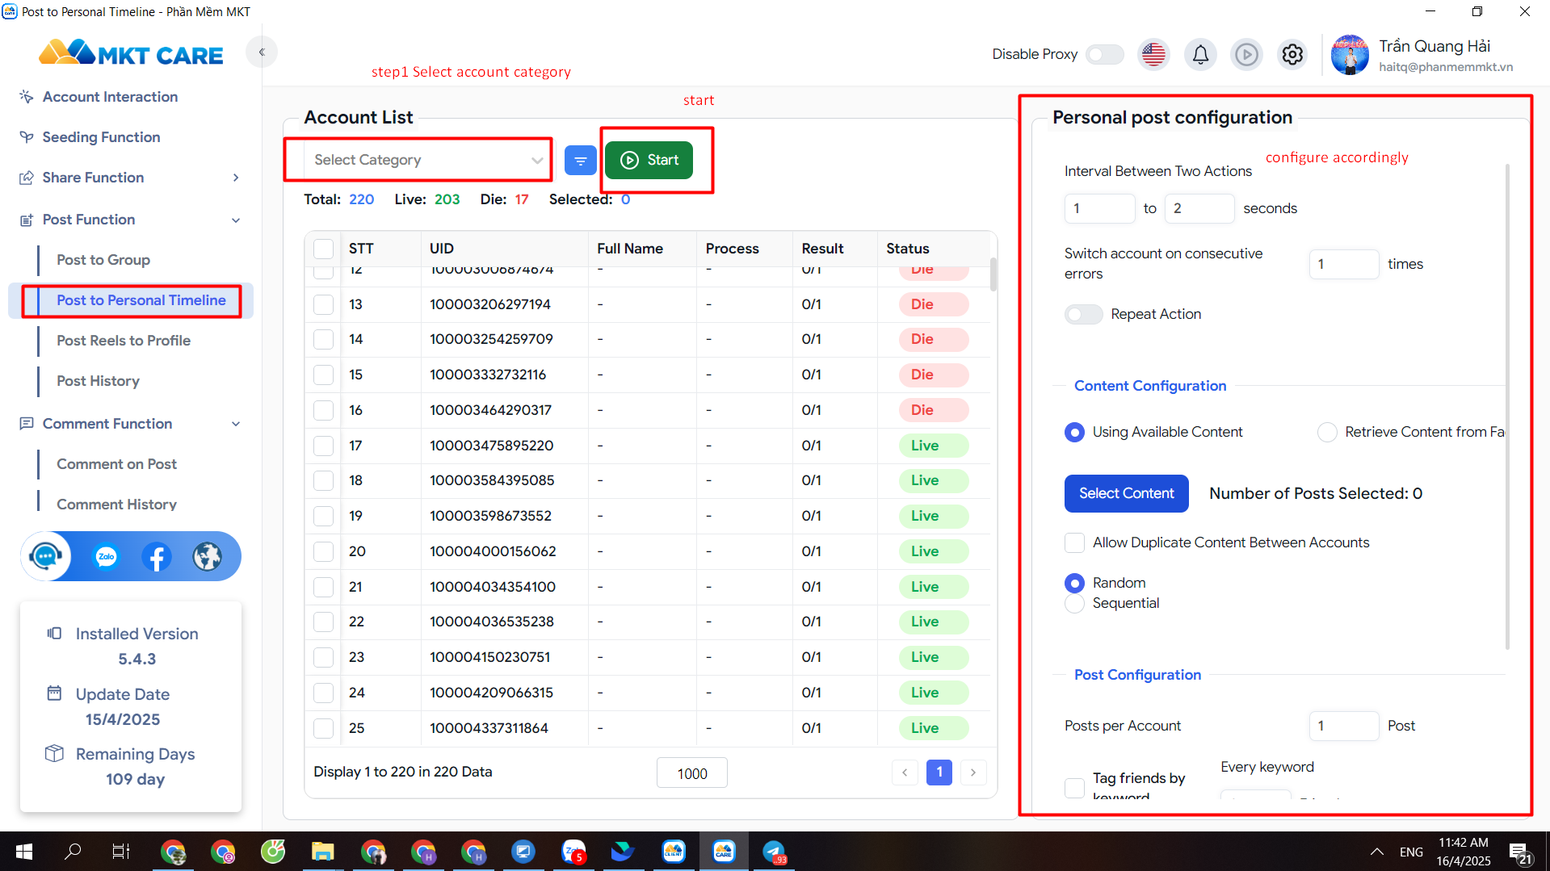Open the language flag selector
The width and height of the screenshot is (1550, 871).
coord(1154,54)
